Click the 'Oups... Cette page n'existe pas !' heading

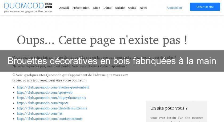pyautogui.click(x=102, y=40)
